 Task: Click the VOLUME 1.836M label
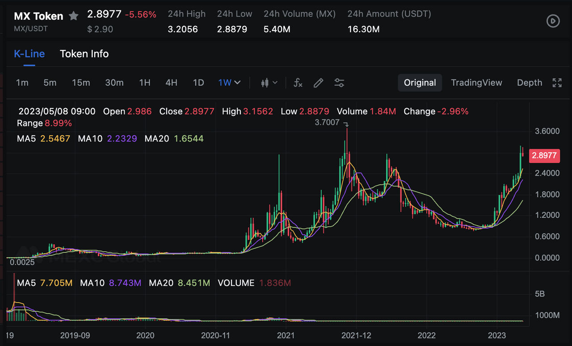[255, 283]
